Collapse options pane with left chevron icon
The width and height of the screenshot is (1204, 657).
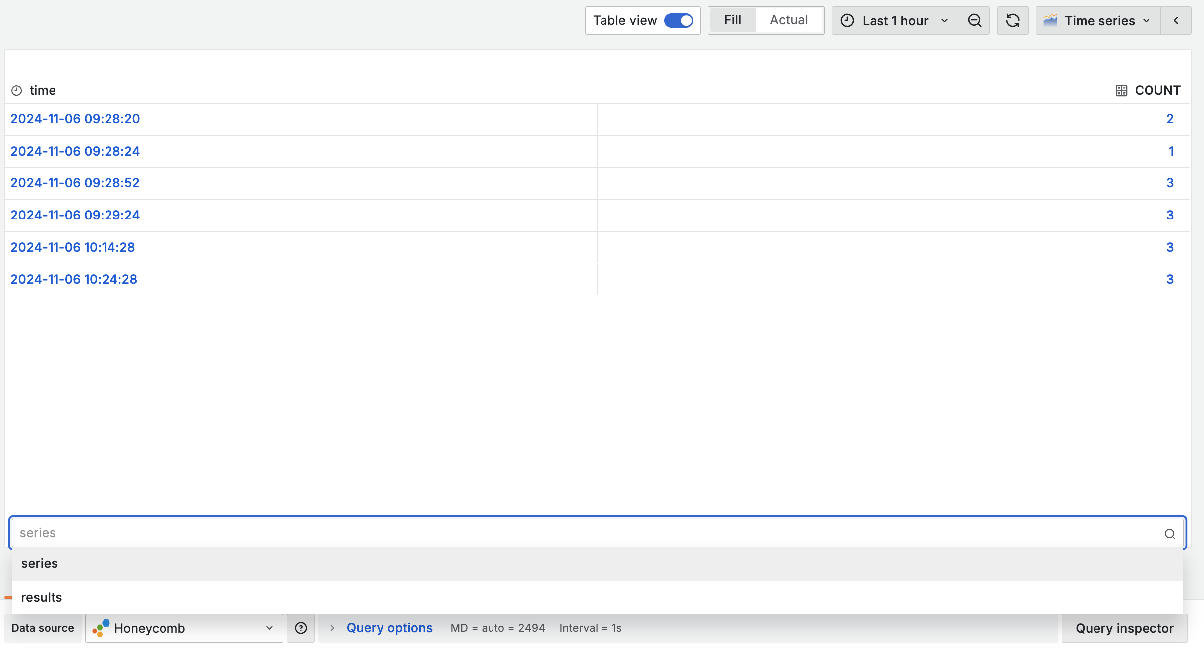[1176, 21]
